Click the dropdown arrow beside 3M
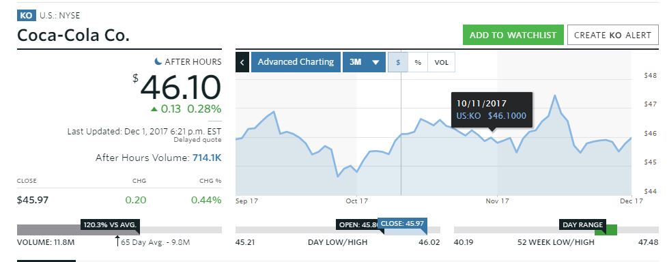The width and height of the screenshot is (667, 262). tap(375, 63)
